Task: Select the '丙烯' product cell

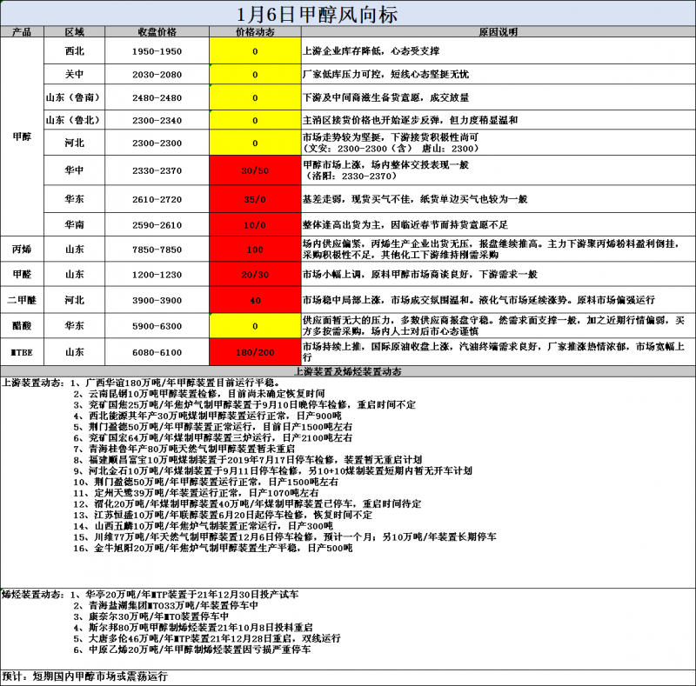Action: click(22, 249)
